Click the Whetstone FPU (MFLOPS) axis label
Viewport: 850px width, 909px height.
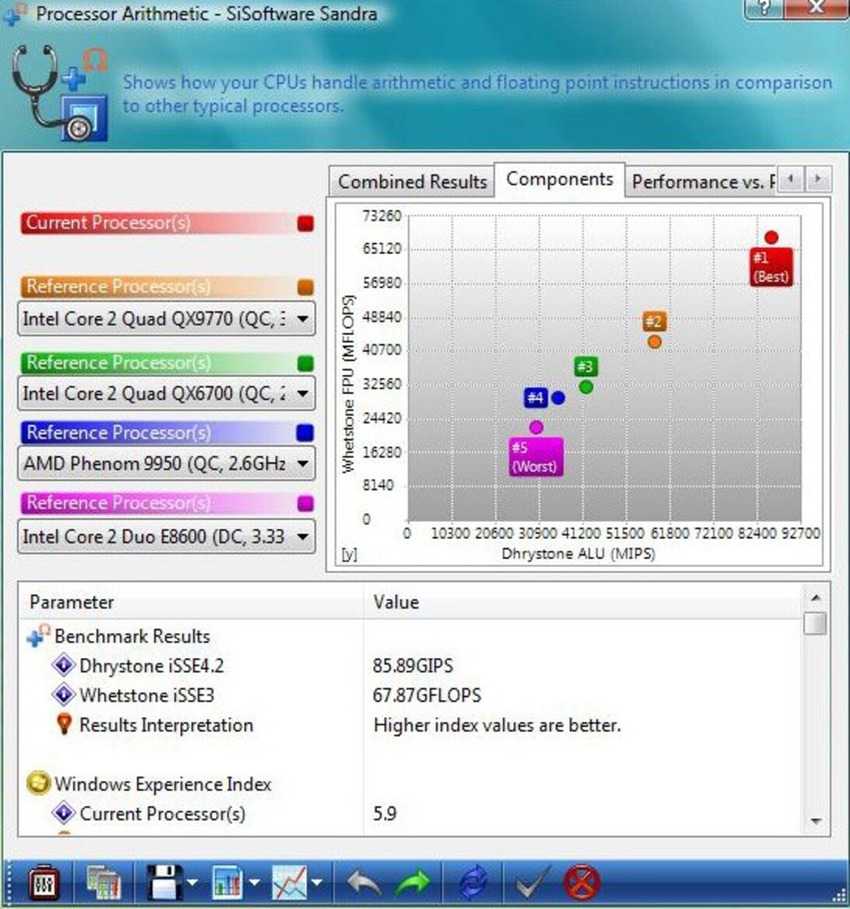tap(348, 384)
